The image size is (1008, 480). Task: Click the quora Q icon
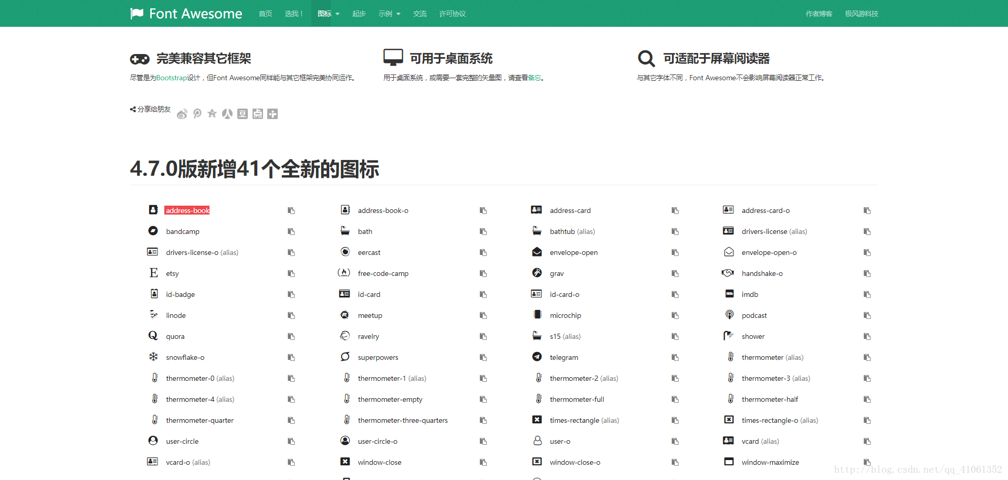(x=153, y=336)
